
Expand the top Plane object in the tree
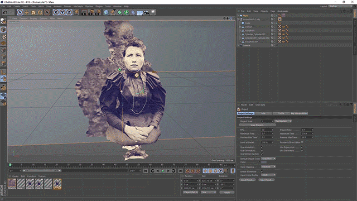(238, 16)
